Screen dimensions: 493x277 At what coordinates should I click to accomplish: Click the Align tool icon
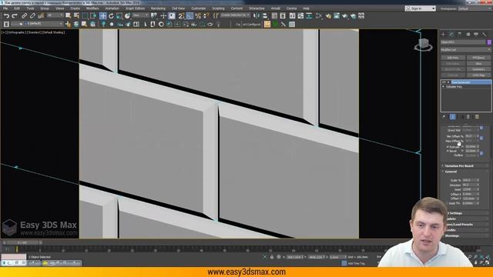tap(265, 15)
